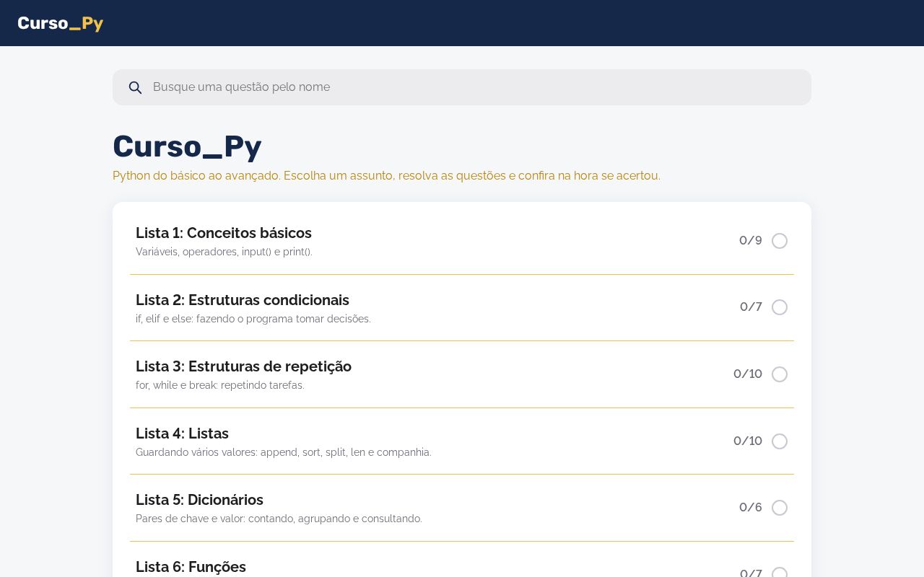Click the Curso_Py logo in header
This screenshot has height=577, width=924.
(x=61, y=23)
